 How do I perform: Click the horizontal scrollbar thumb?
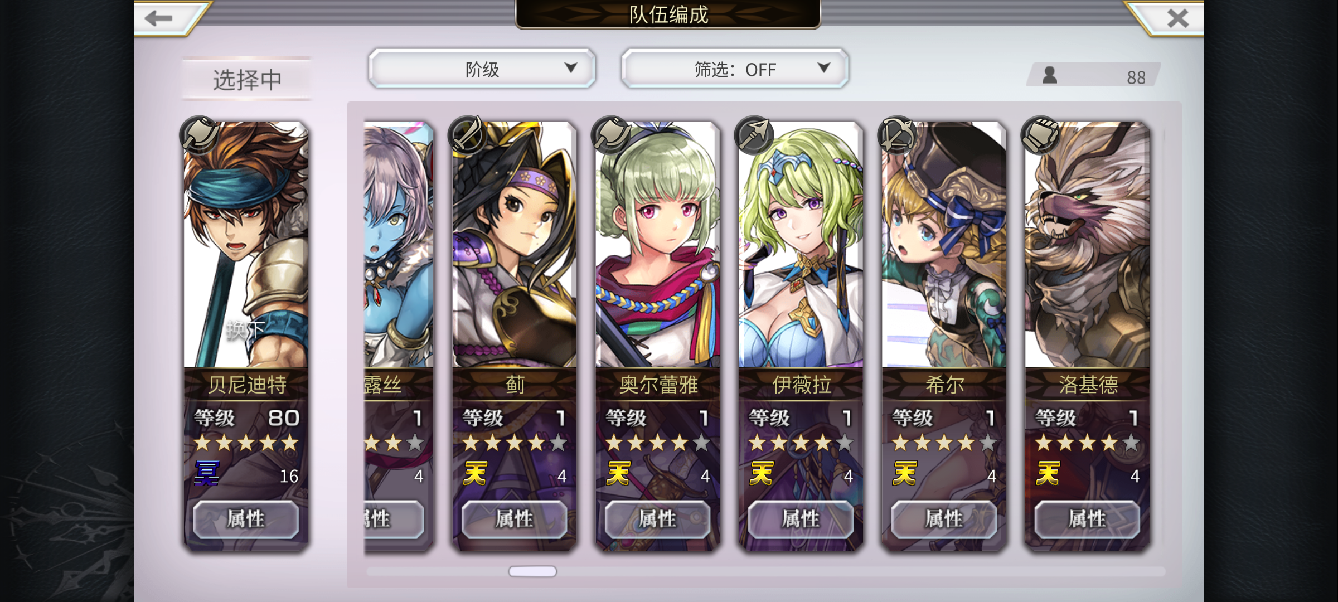[x=532, y=571]
